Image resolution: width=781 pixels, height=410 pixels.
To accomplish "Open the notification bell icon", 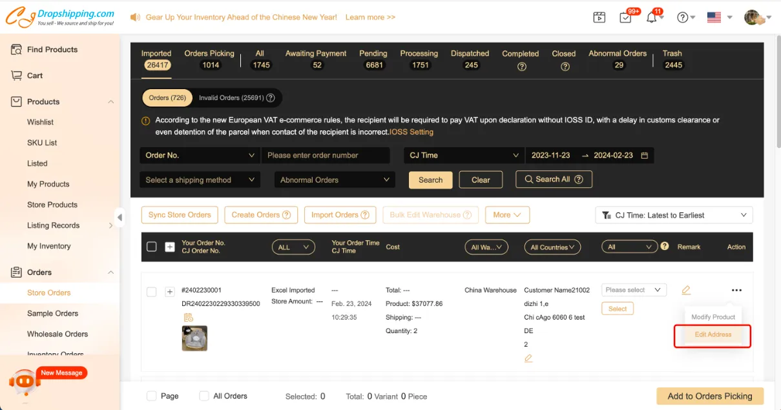I will click(x=651, y=18).
